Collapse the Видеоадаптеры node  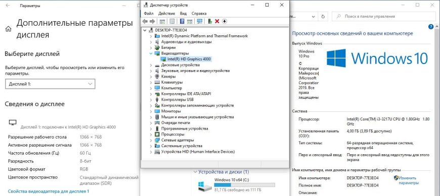pos(151,53)
